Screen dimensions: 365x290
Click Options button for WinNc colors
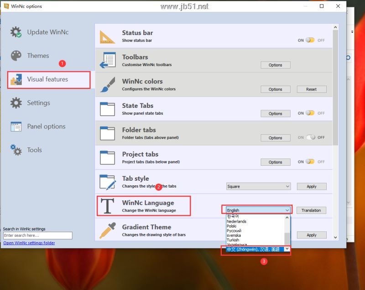[276, 89]
